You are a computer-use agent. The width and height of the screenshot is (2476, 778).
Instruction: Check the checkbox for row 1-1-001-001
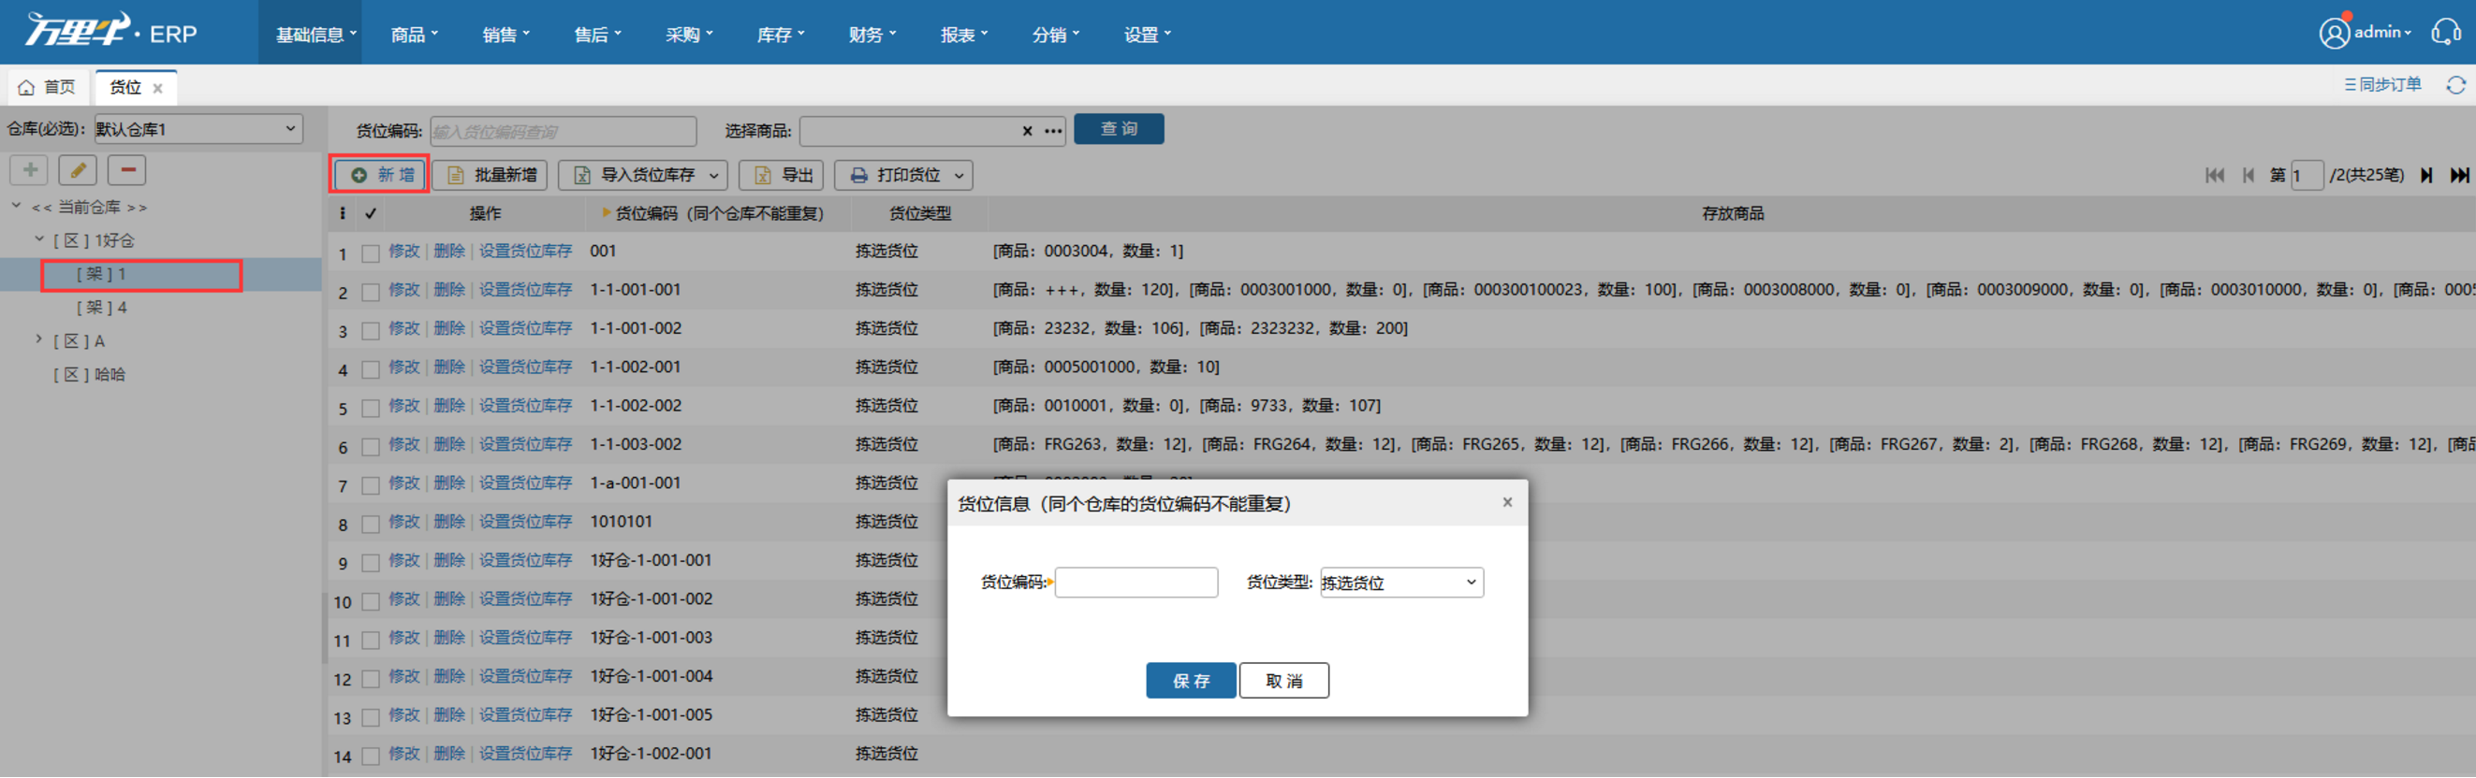coord(370,292)
